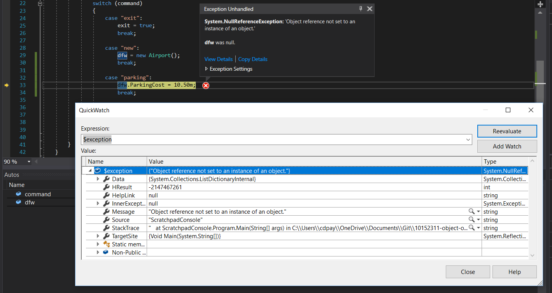The height and width of the screenshot is (293, 552).
Task: Click the $exception object icon in QuickWatch
Action: [x=98, y=171]
